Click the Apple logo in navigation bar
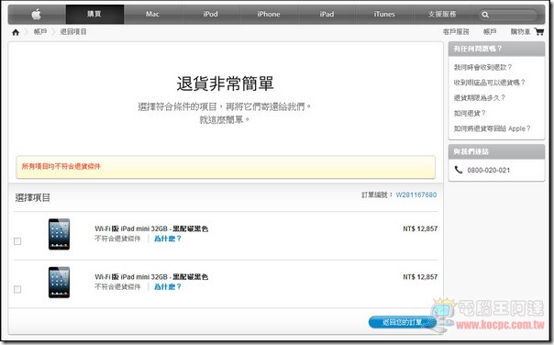554x345 pixels. [37, 15]
